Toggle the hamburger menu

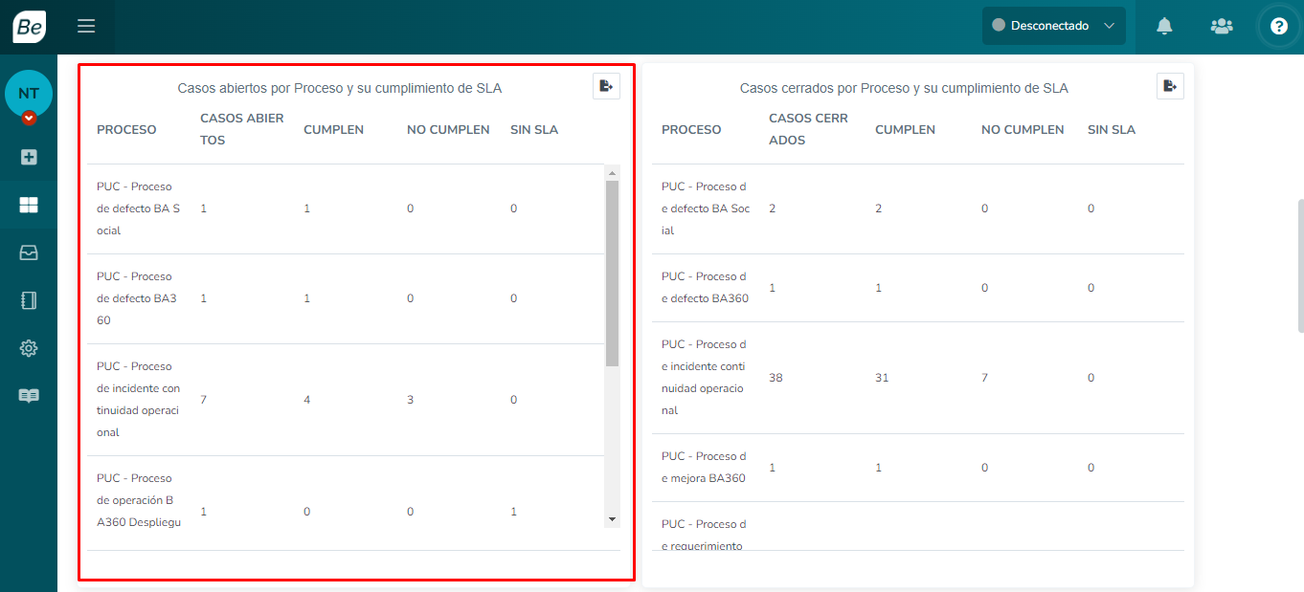coord(86,26)
